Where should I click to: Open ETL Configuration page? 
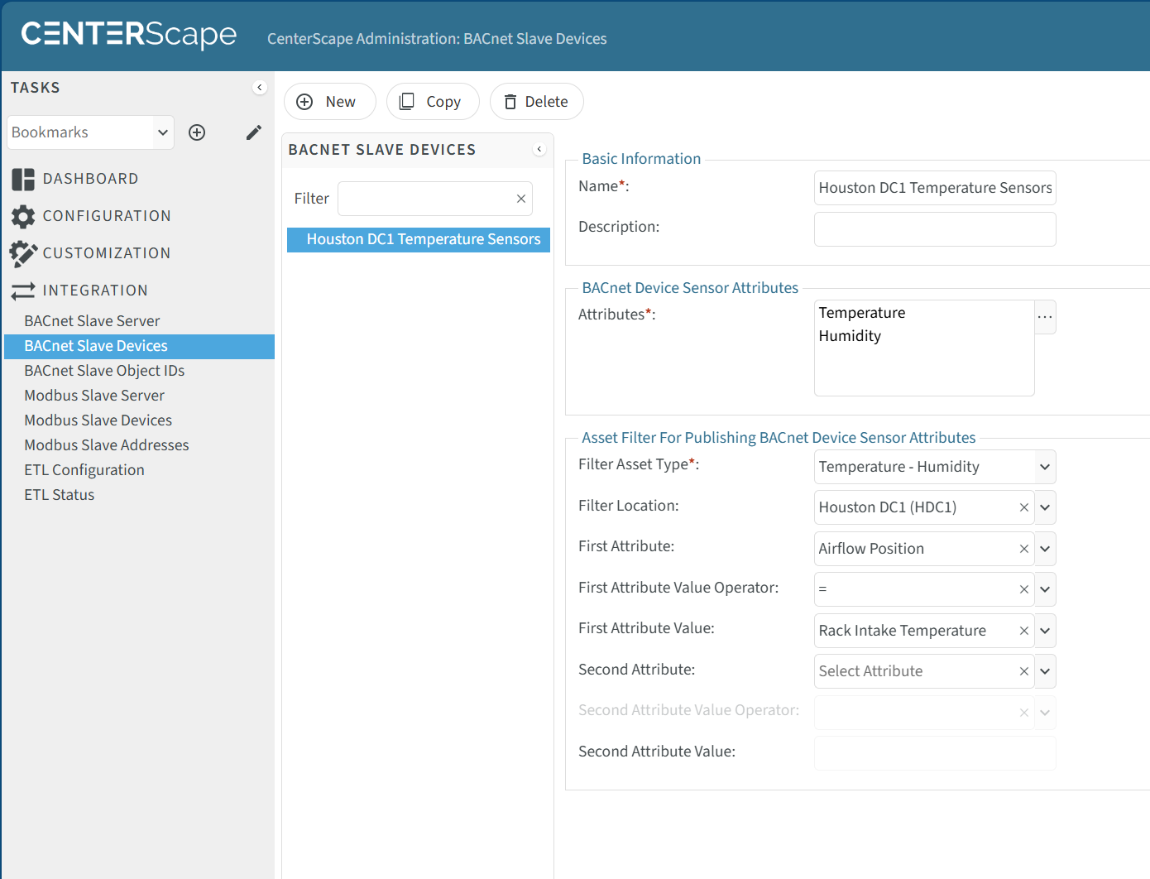point(84,470)
